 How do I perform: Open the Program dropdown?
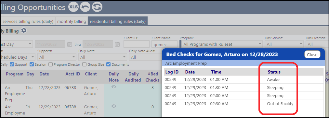click(221, 44)
